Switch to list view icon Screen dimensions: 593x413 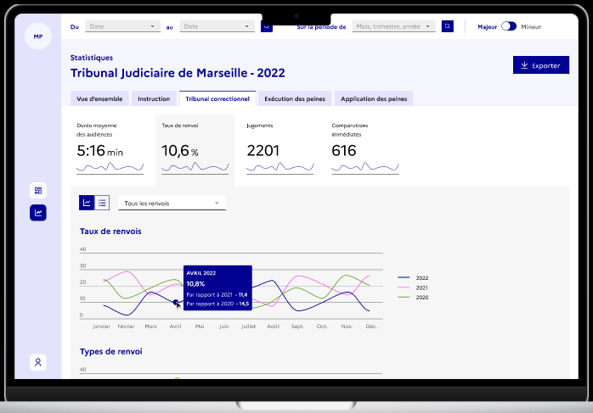click(102, 203)
